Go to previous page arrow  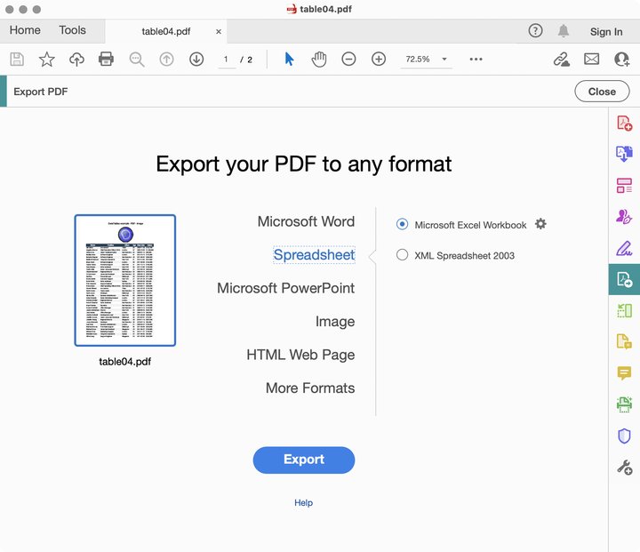click(166, 60)
